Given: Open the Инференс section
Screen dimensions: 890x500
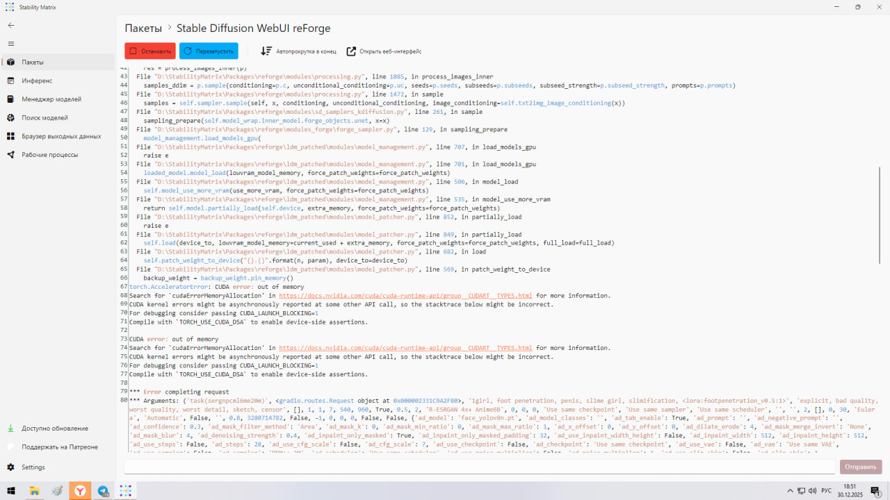Looking at the screenshot, I should (57, 81).
